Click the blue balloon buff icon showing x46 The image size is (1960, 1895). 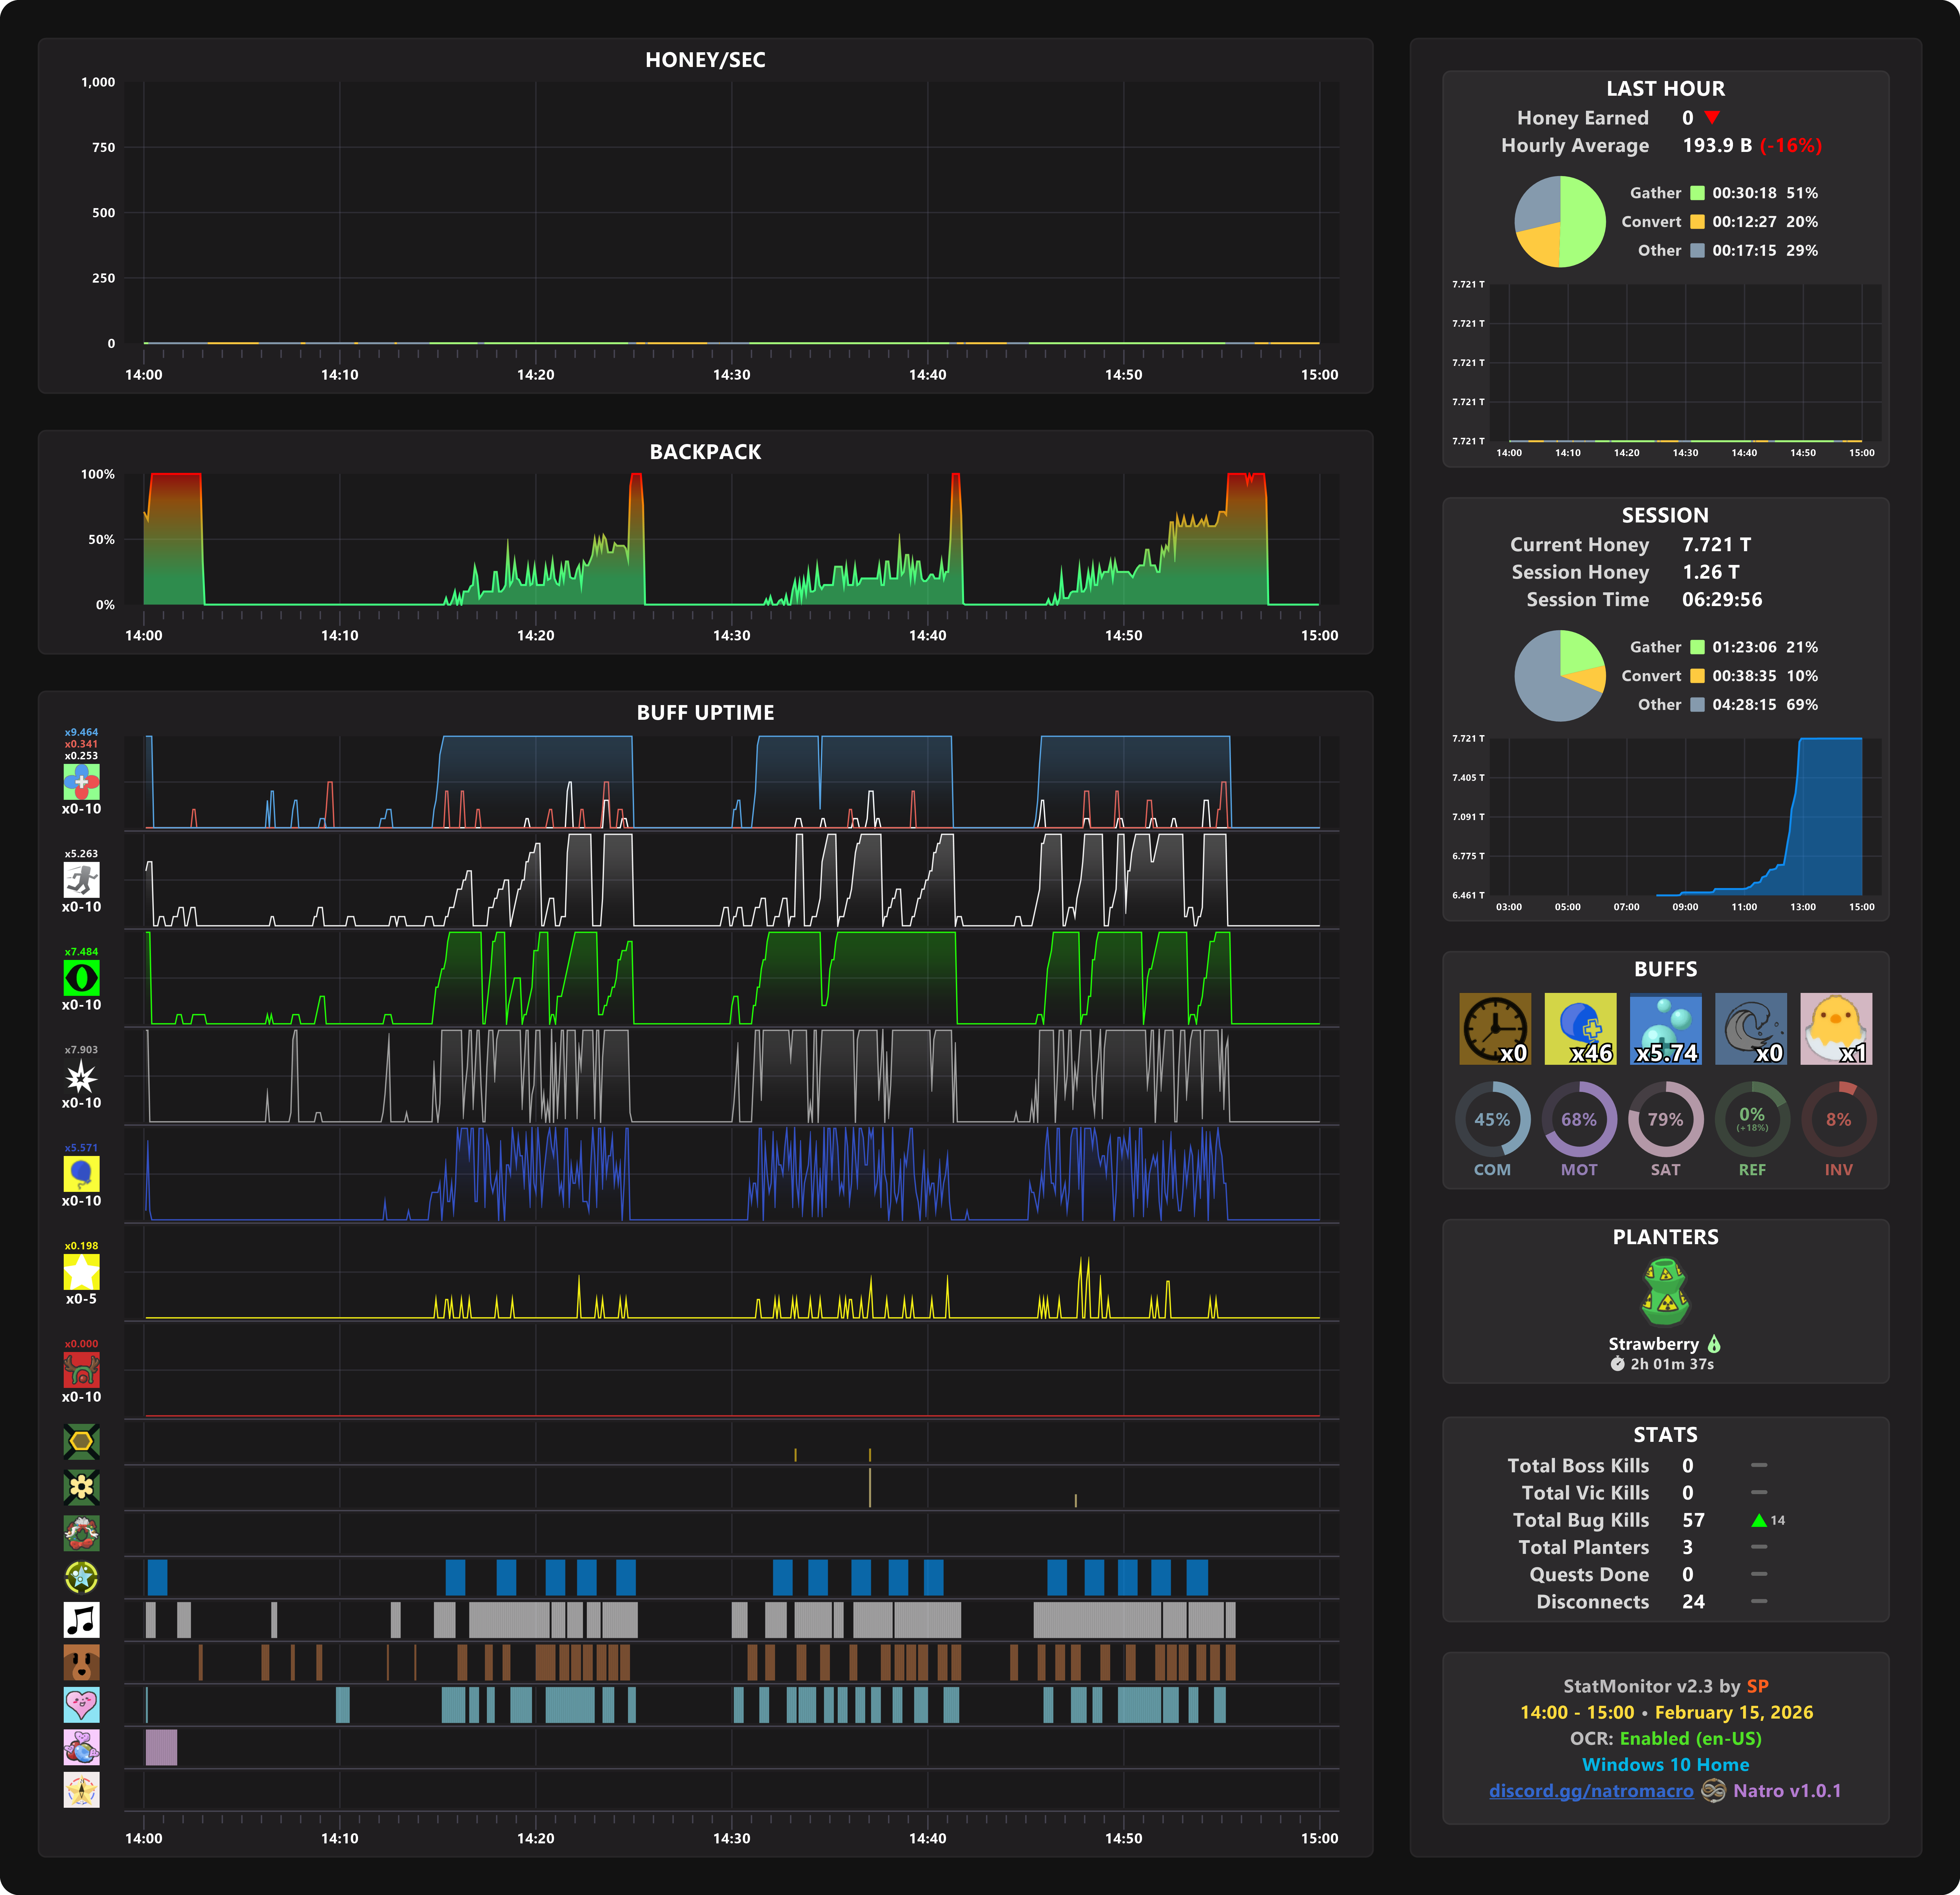[x=1580, y=1028]
